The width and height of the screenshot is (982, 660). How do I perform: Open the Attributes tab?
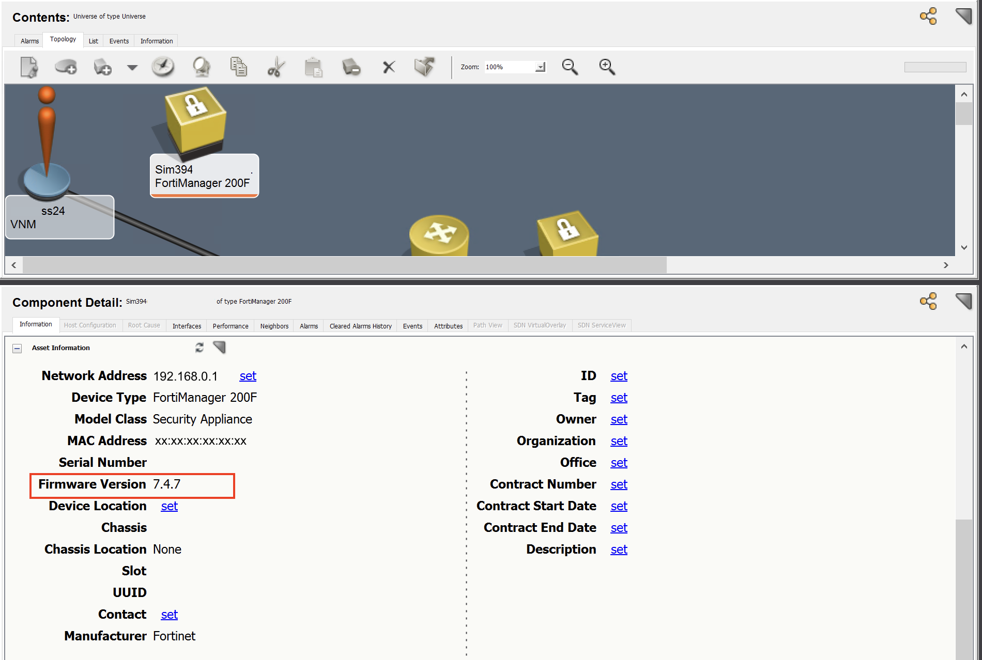click(x=448, y=326)
